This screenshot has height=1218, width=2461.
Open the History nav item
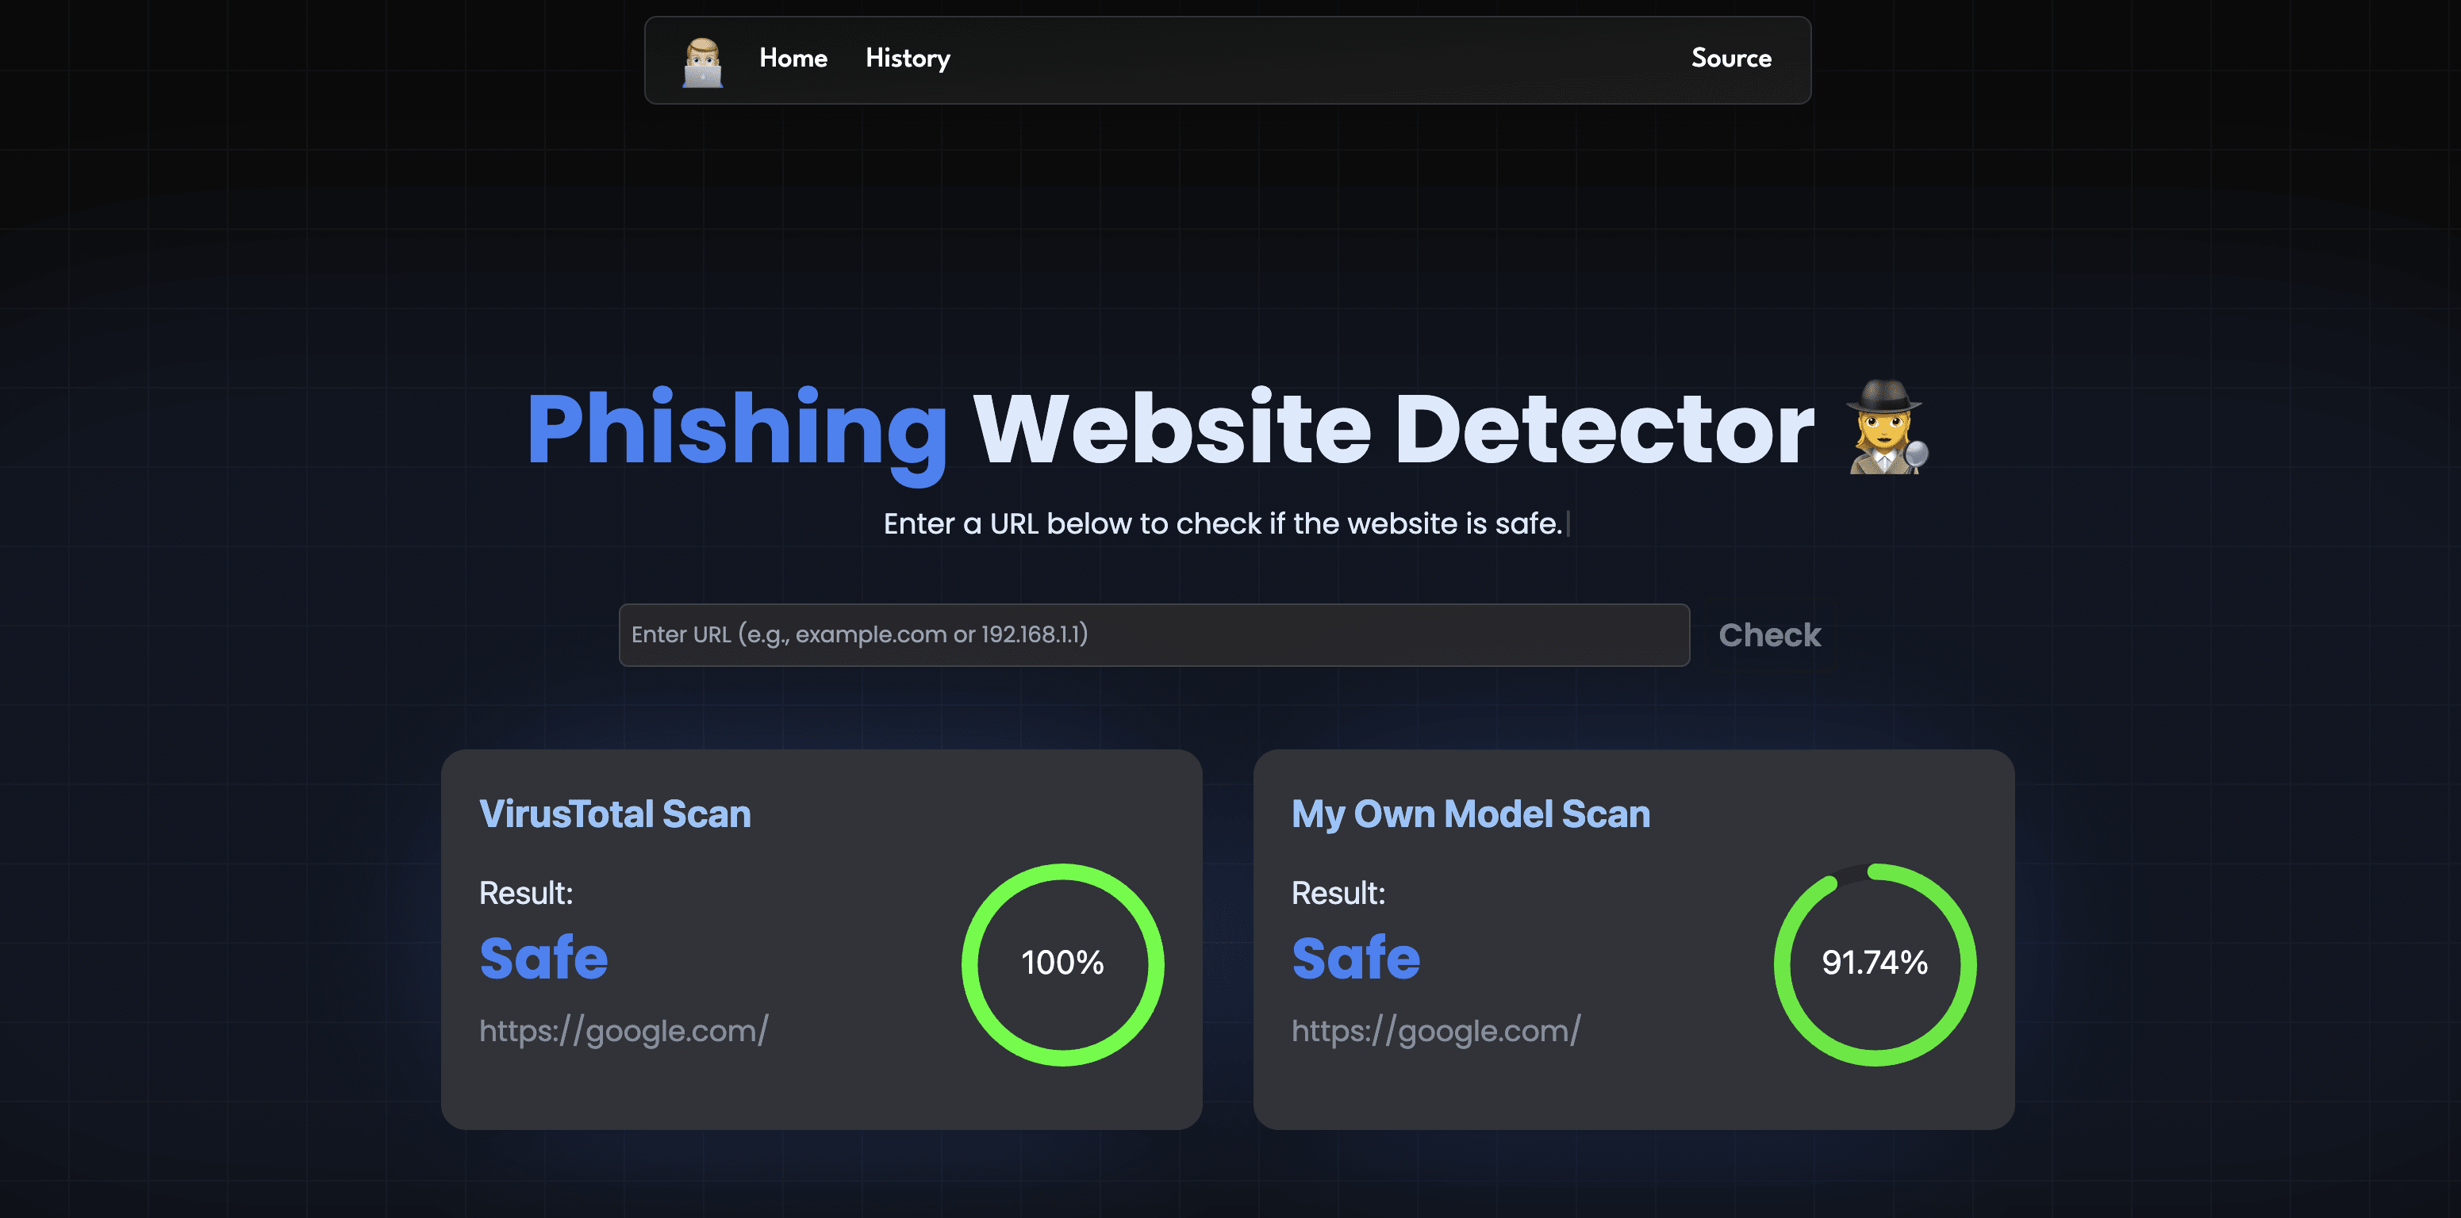pos(908,58)
